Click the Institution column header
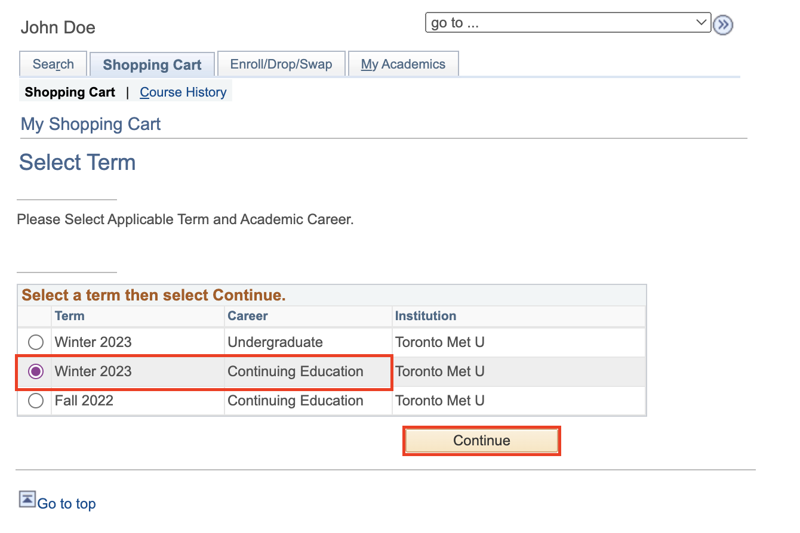 click(426, 316)
